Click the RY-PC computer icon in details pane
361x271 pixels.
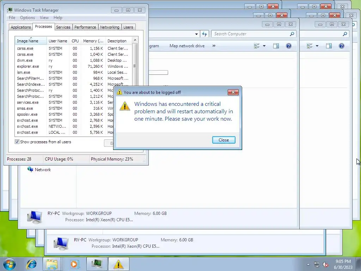click(x=35, y=217)
